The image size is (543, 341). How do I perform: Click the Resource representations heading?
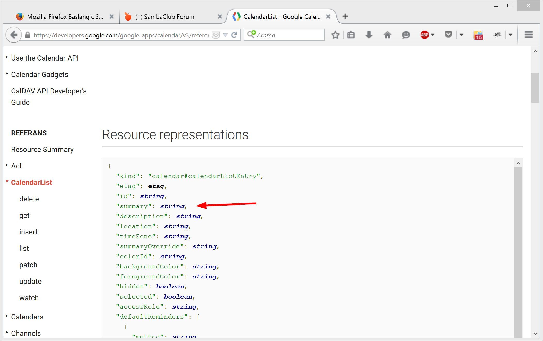175,134
